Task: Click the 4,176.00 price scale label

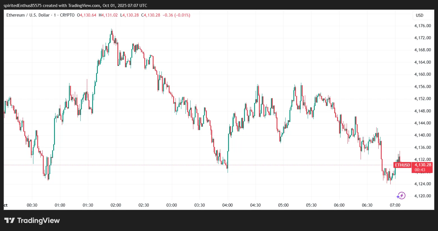Action: pos(422,26)
